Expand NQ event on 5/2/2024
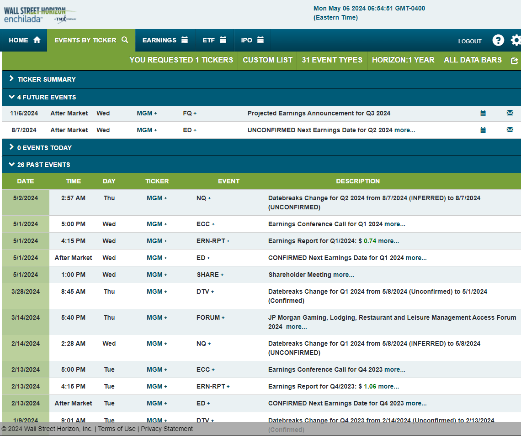The image size is (521, 436). coord(203,198)
